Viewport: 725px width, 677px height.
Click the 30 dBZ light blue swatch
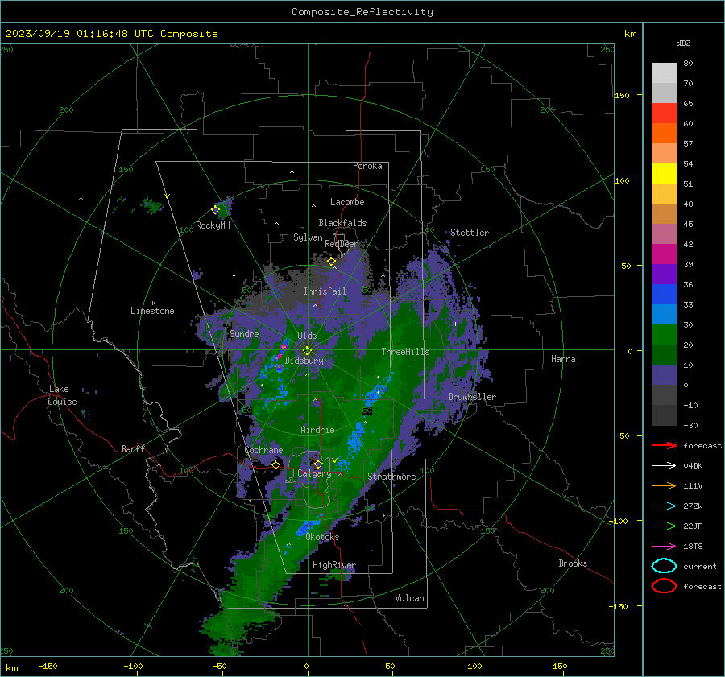coord(664,314)
